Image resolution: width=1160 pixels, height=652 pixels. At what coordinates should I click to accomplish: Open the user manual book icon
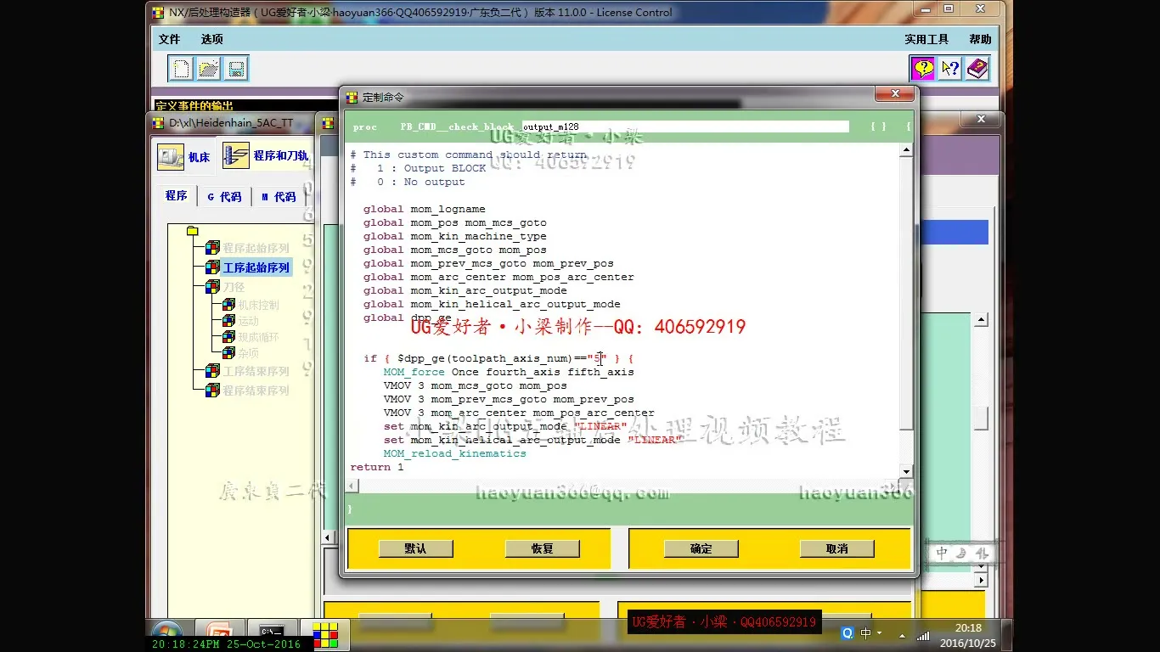[977, 69]
